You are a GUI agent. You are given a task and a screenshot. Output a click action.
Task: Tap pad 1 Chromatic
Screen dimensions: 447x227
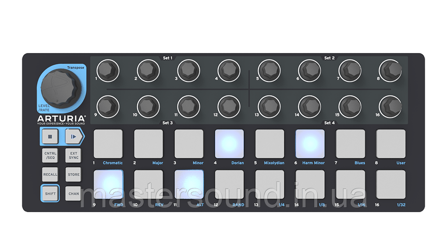click(108, 144)
